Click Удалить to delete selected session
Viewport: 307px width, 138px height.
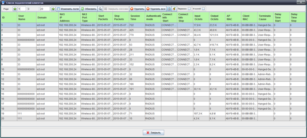[x=137, y=9]
